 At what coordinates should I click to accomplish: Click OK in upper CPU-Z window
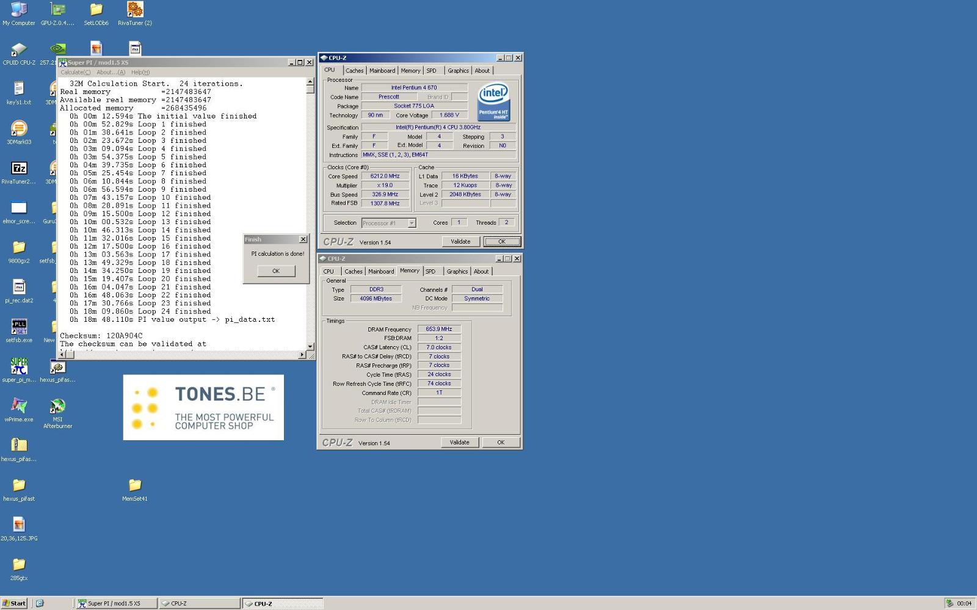click(x=502, y=242)
